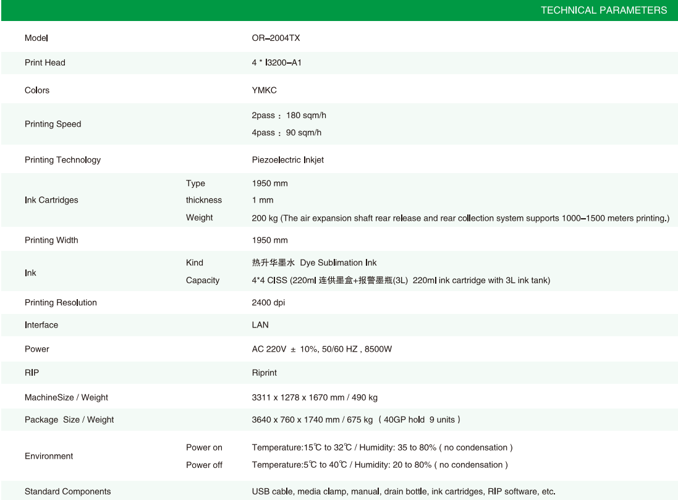This screenshot has width=678, height=500.
Task: Click the Riprint RIP software value
Action: point(266,374)
